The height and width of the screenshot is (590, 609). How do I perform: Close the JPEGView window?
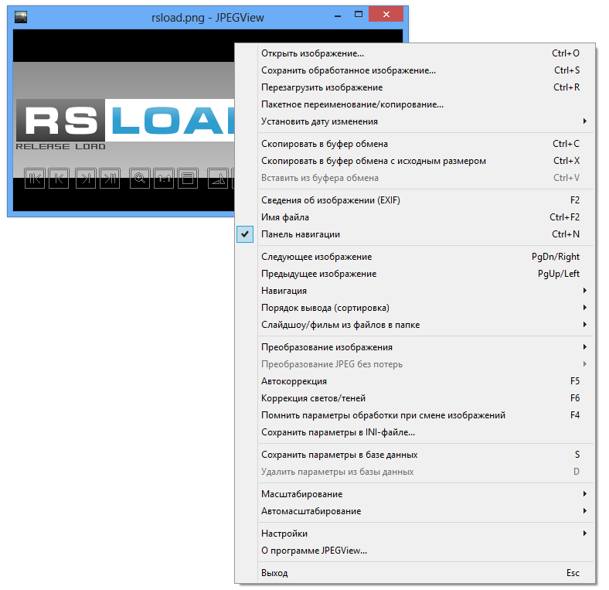pos(386,15)
